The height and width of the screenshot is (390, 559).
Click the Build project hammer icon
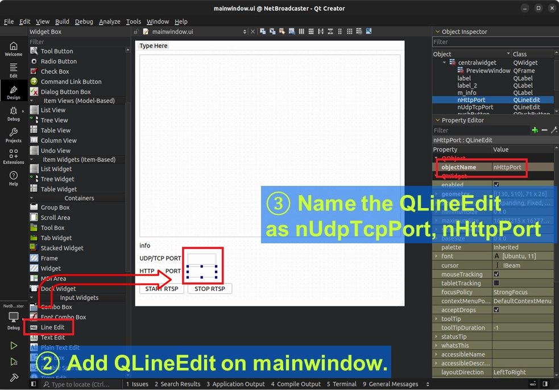tap(14, 377)
